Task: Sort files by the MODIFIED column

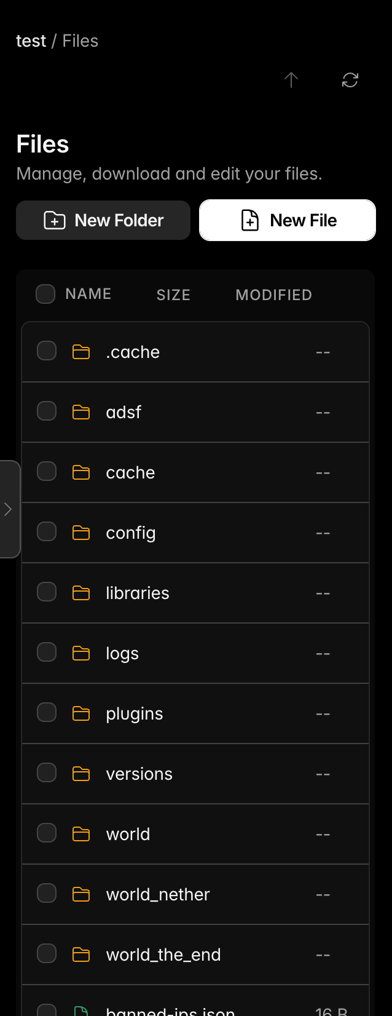Action: [x=273, y=295]
